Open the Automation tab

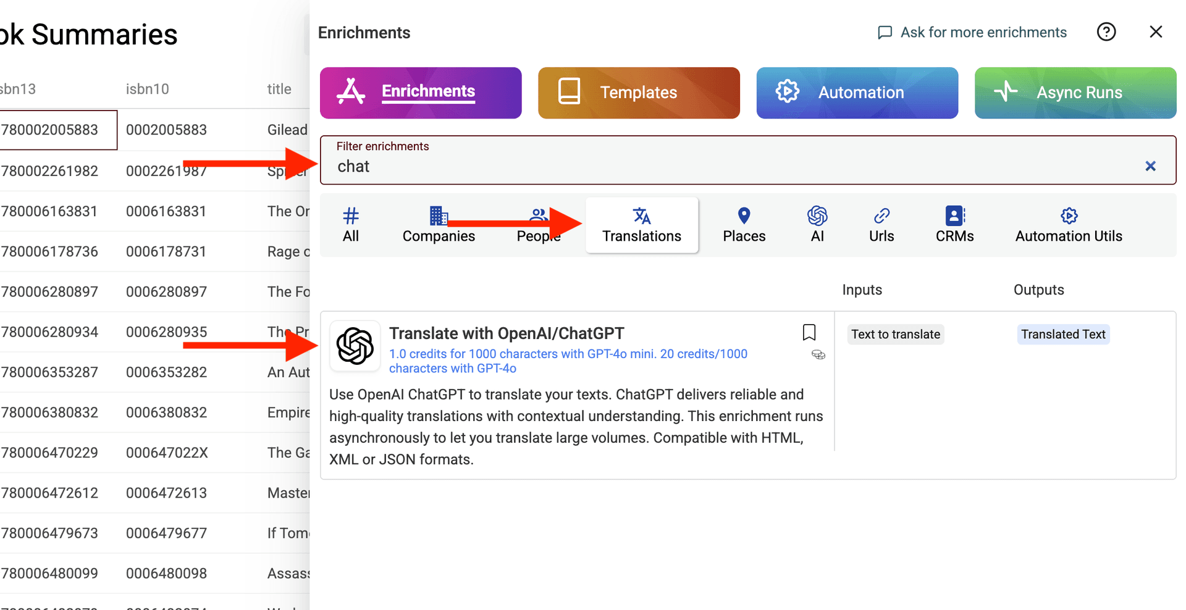point(857,93)
